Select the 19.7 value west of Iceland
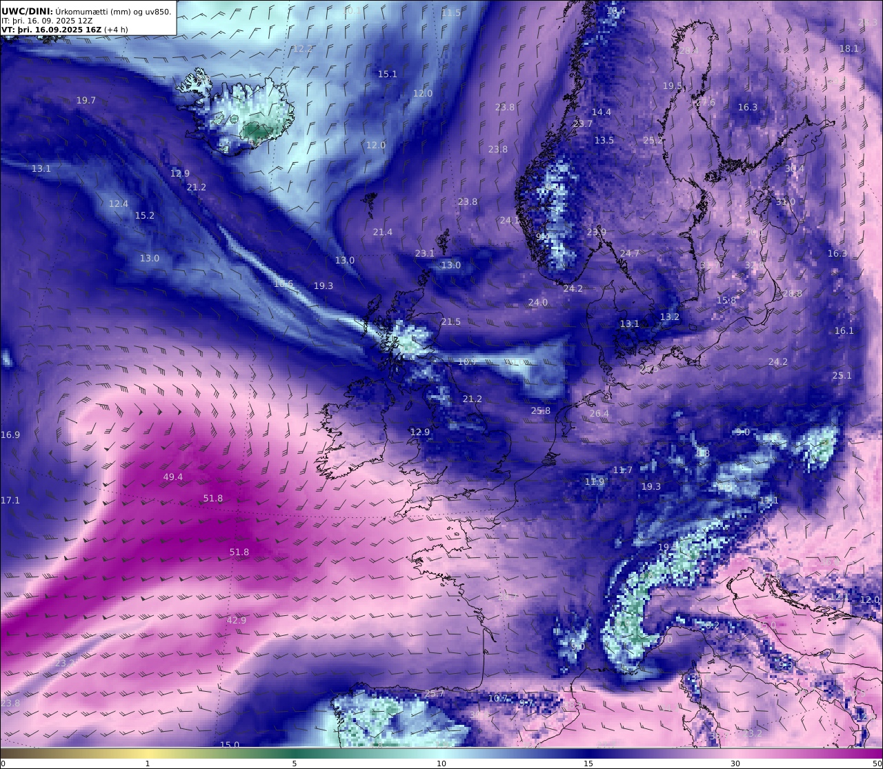 tap(86, 100)
